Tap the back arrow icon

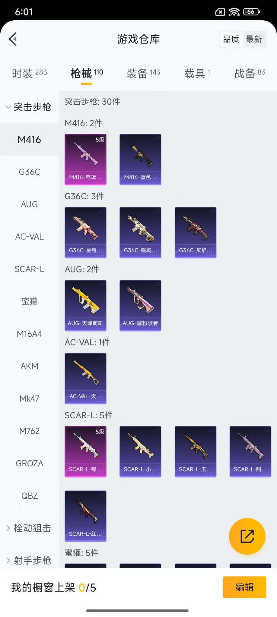(x=13, y=39)
